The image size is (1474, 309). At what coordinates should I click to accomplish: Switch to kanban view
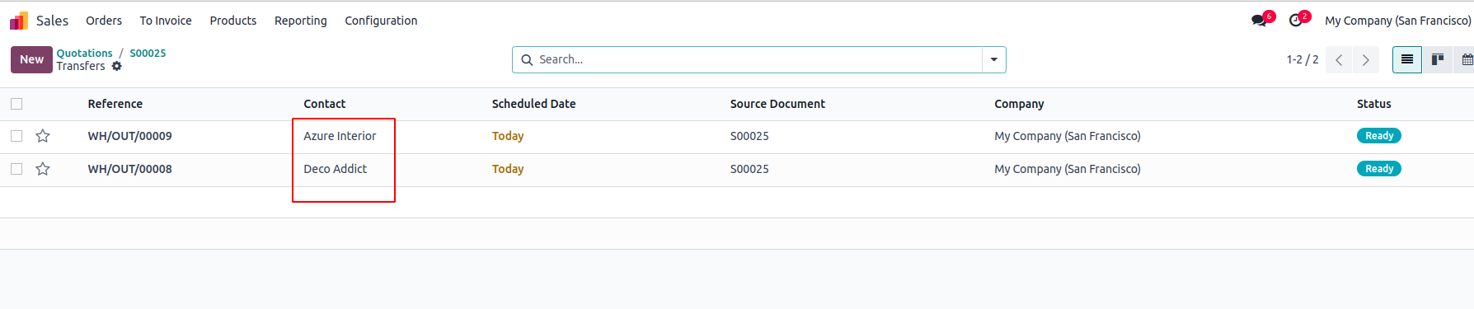pyautogui.click(x=1438, y=59)
